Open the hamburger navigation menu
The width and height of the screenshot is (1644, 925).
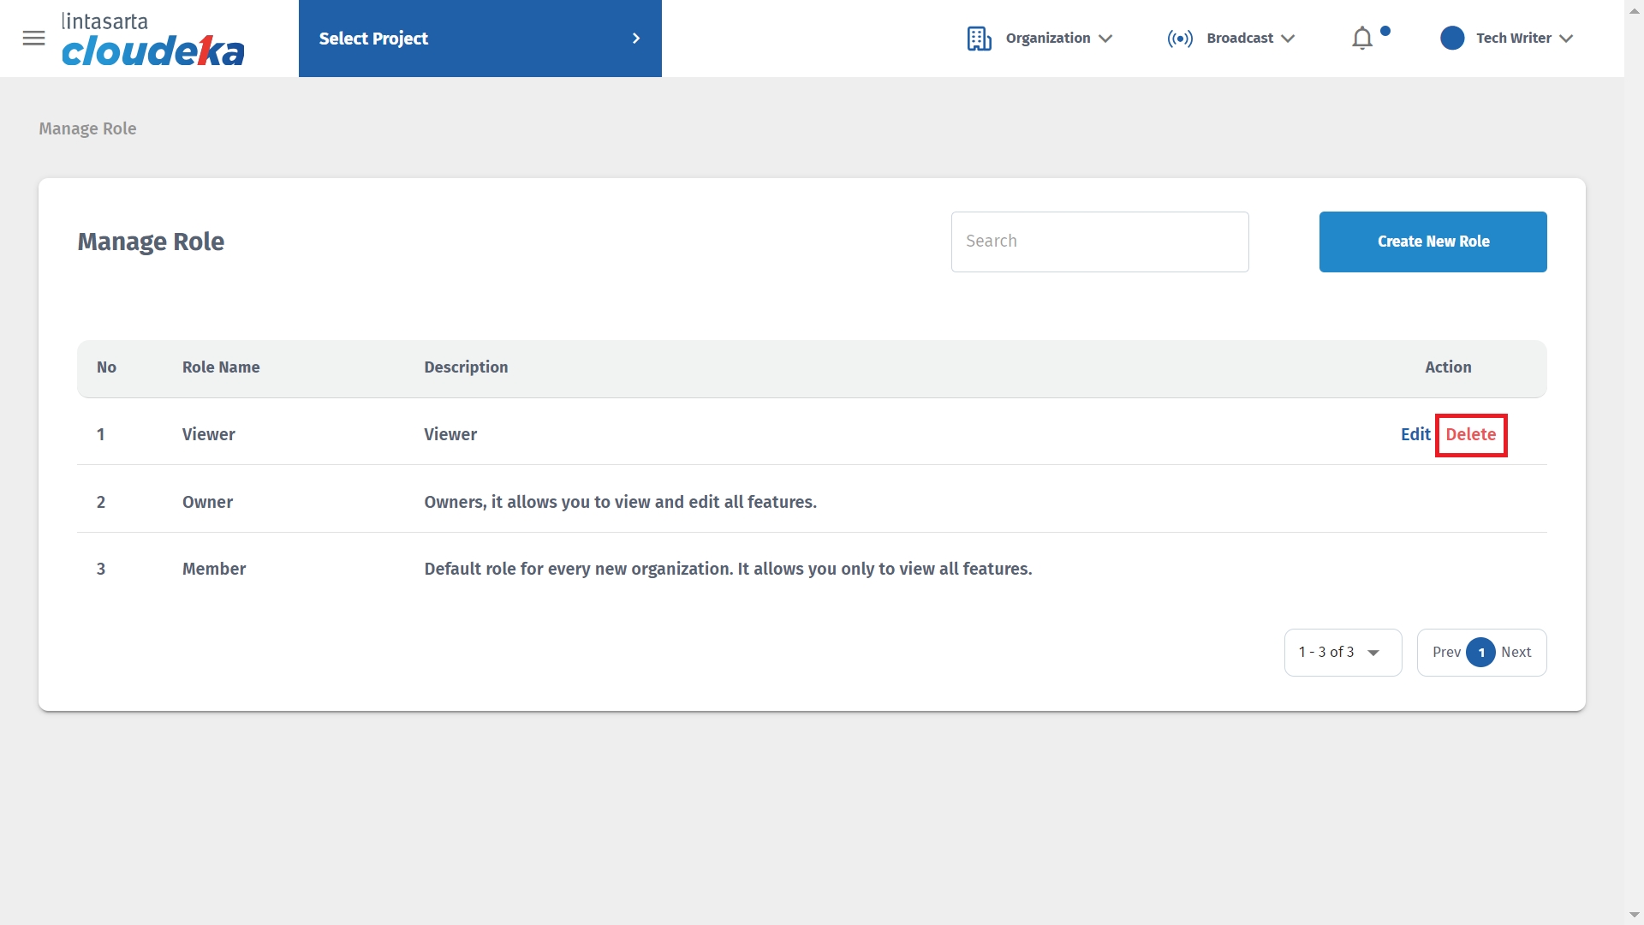pyautogui.click(x=33, y=39)
